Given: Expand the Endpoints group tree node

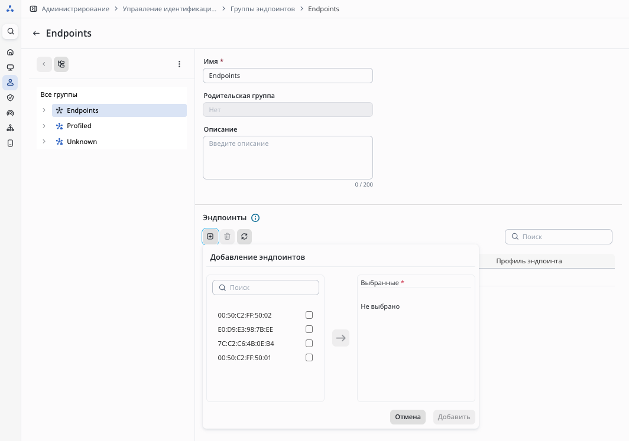Looking at the screenshot, I should click(44, 110).
